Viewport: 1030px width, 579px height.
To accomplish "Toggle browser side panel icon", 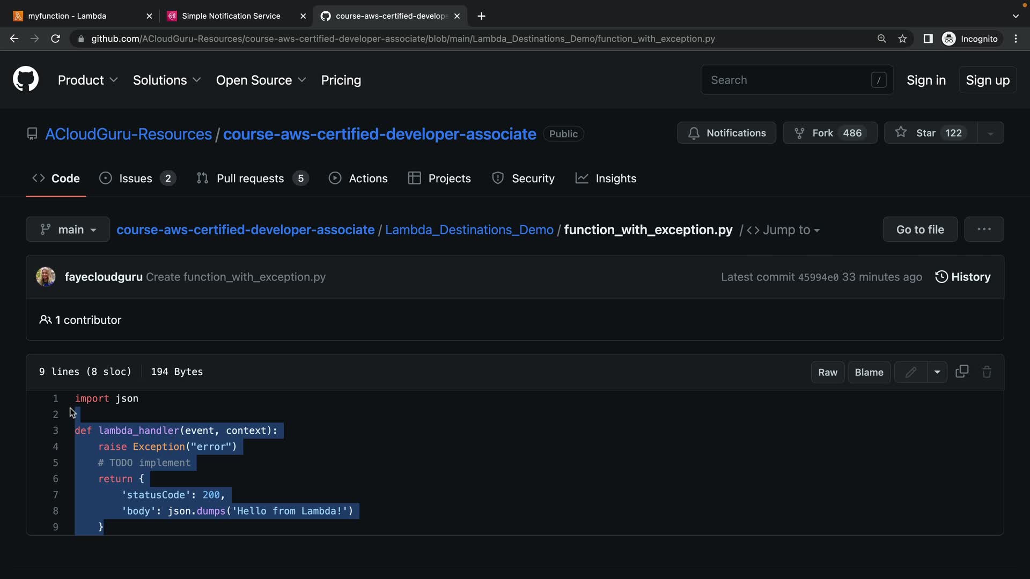I will click(928, 39).
